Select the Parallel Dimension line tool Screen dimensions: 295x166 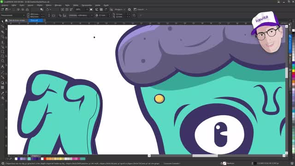[x=2, y=72]
